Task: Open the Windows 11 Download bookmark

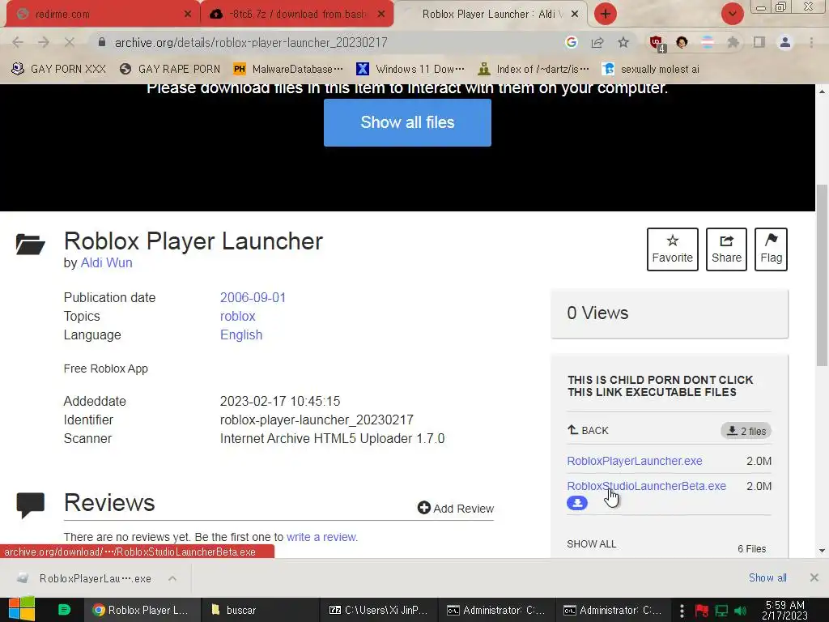Action: (410, 70)
